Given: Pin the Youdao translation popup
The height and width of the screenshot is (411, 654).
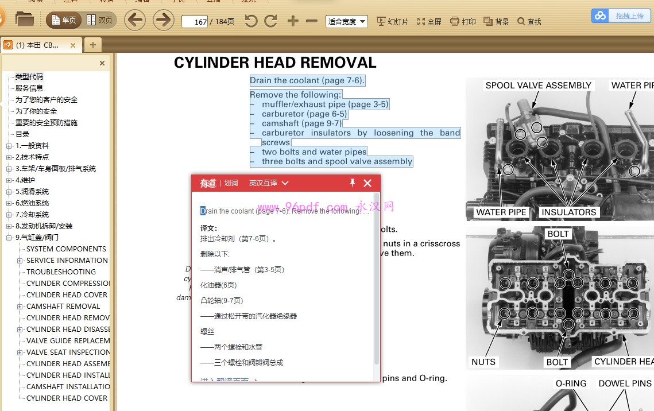Looking at the screenshot, I should (353, 183).
